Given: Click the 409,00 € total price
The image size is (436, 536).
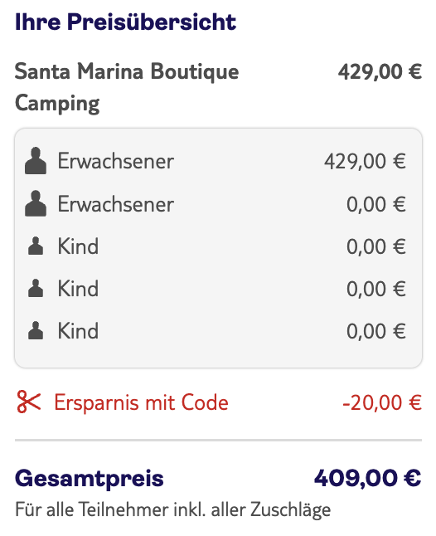Looking at the screenshot, I should (x=368, y=478).
